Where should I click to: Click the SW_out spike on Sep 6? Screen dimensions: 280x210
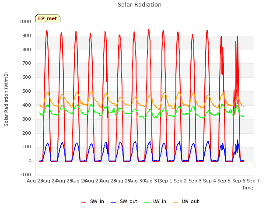click(238, 140)
